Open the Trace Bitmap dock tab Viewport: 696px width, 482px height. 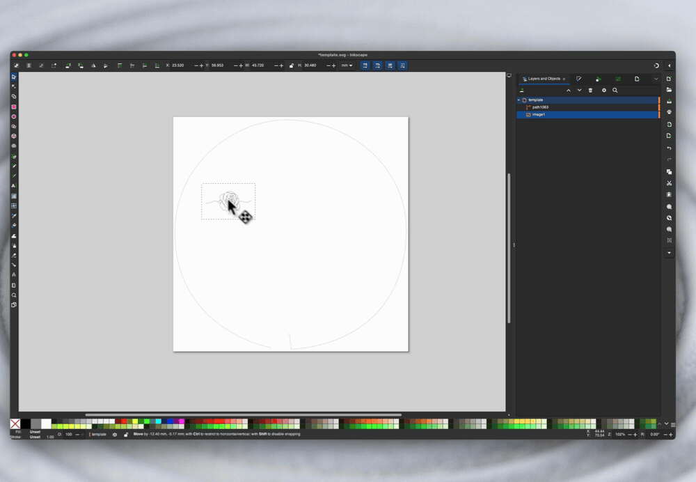pos(617,79)
